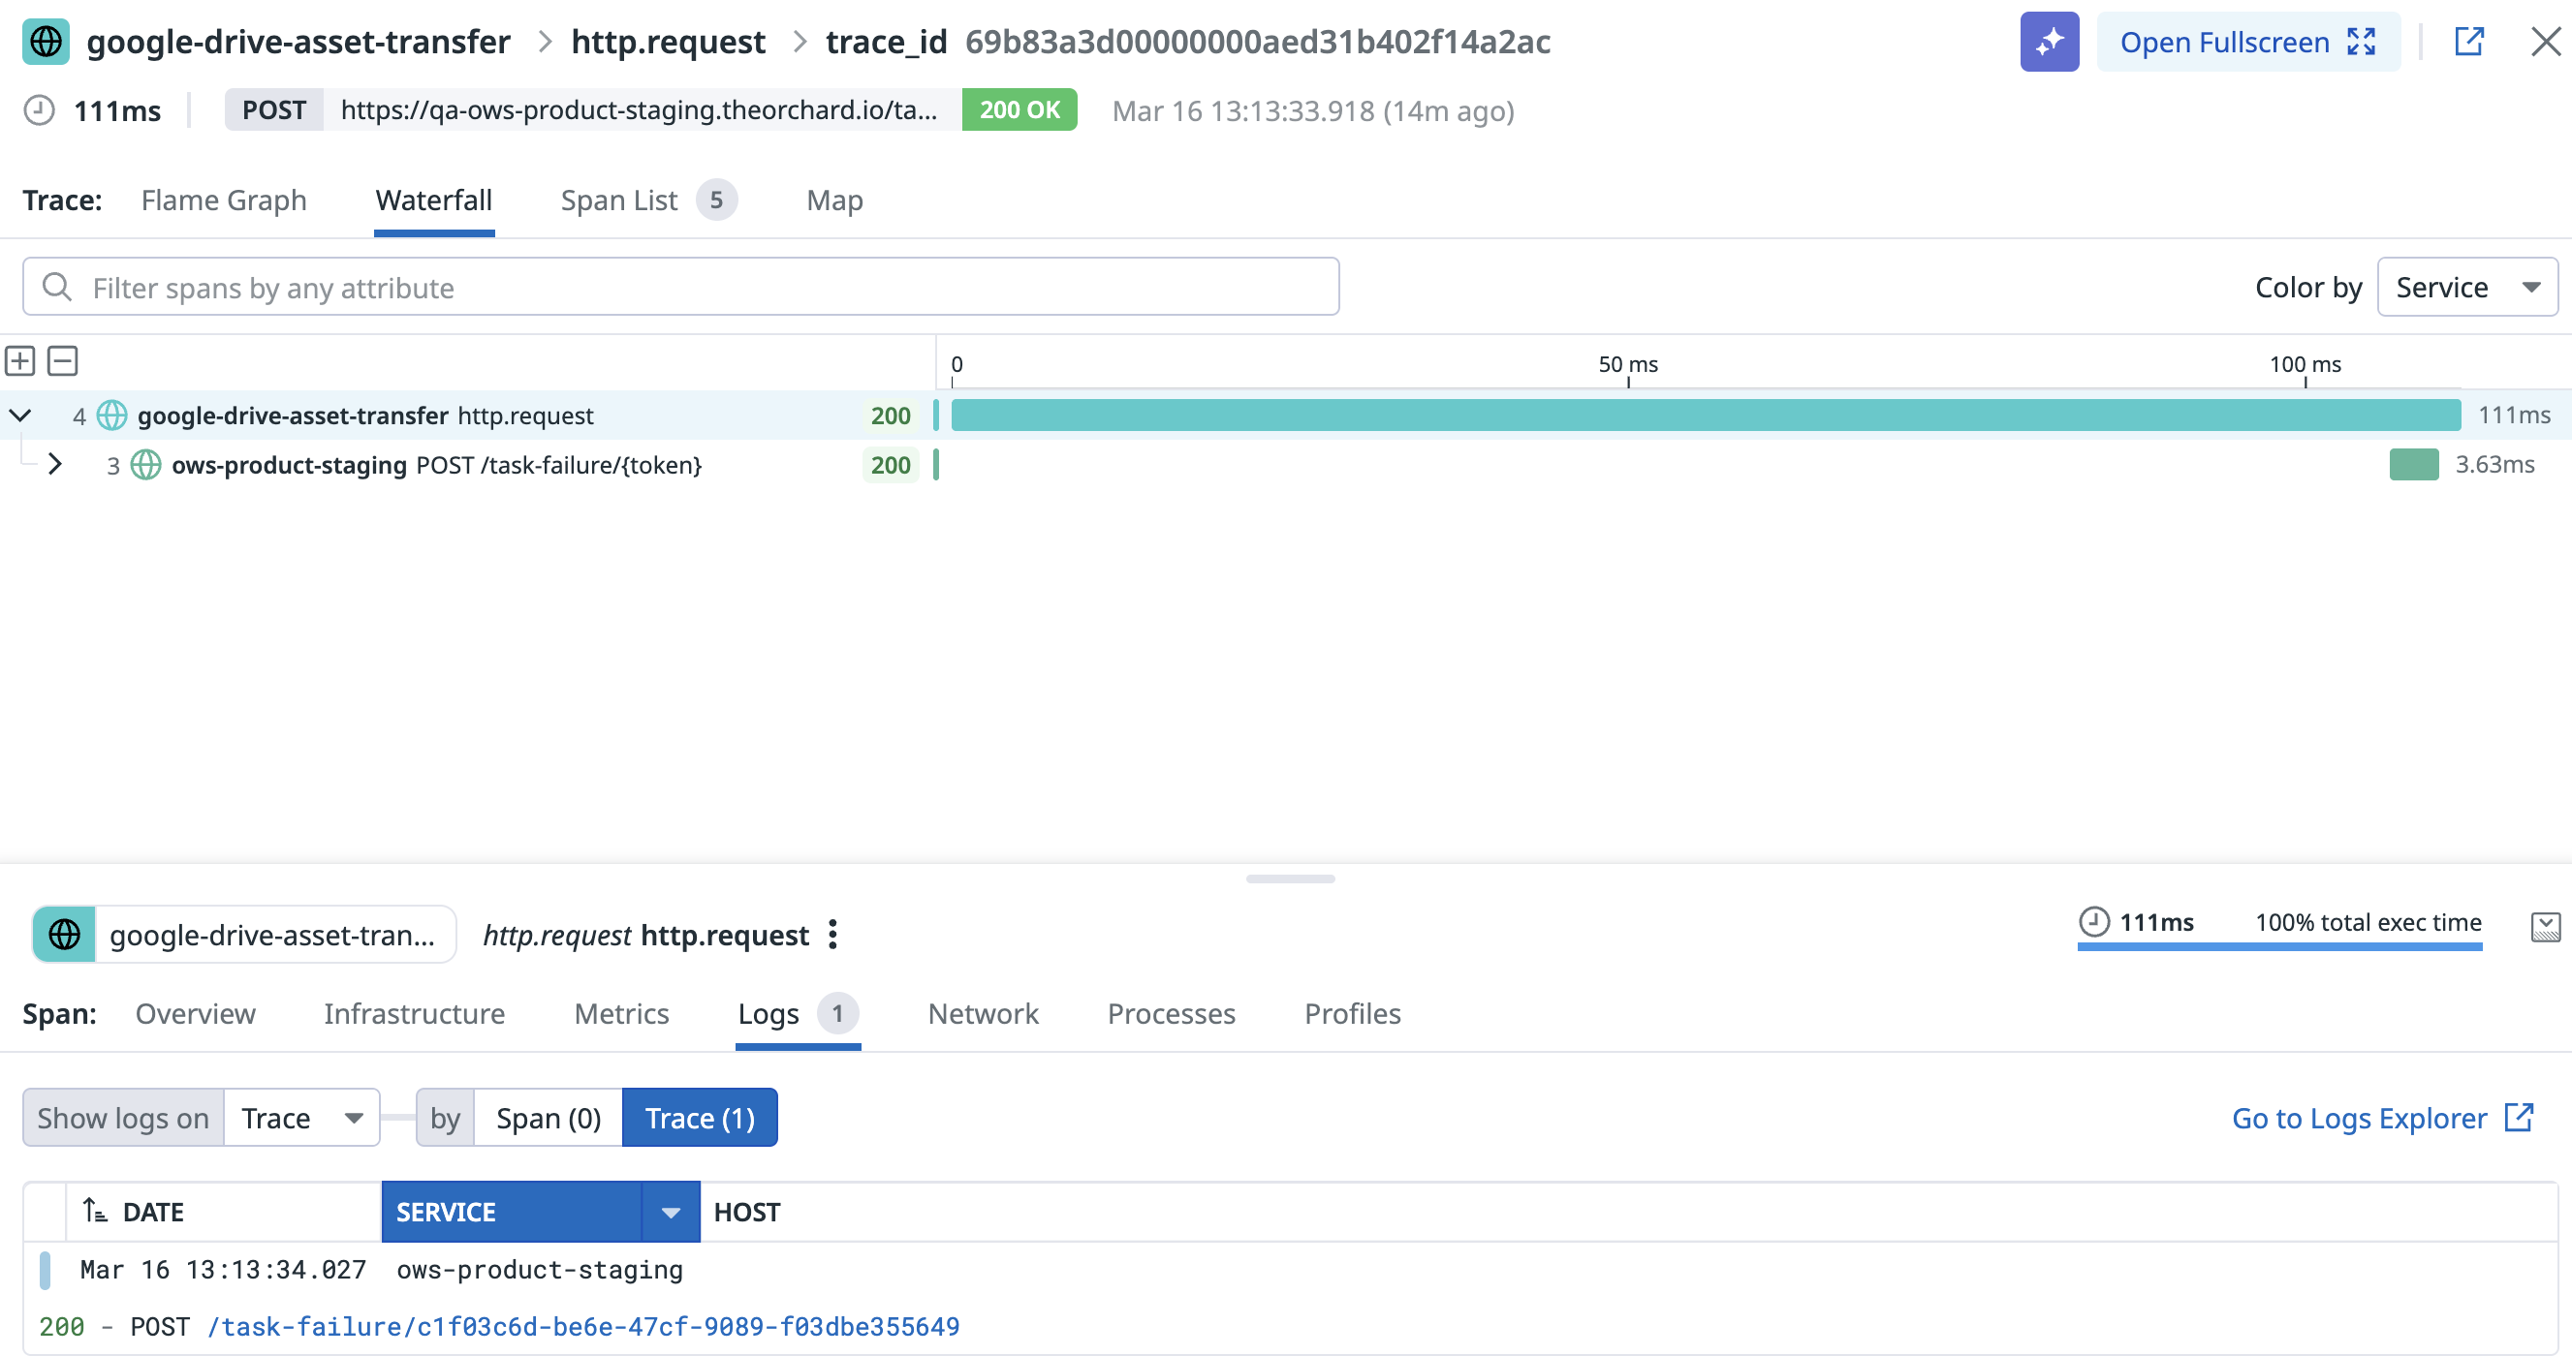Switch to the Infrastructure span tab

click(415, 1014)
